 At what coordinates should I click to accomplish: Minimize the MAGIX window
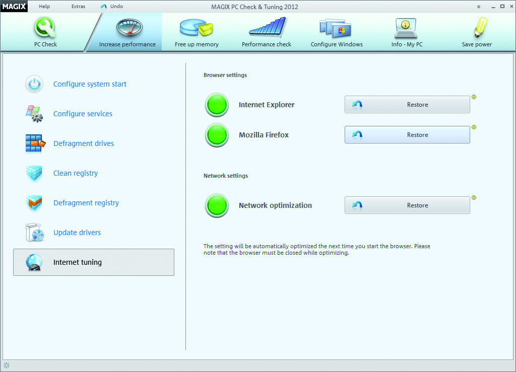[x=493, y=7]
